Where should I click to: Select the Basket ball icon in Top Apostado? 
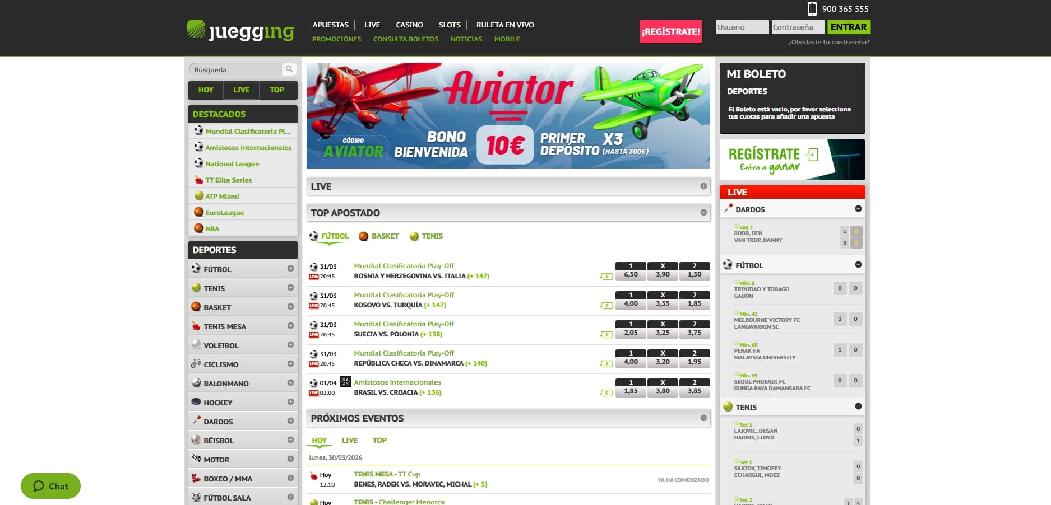(x=363, y=236)
